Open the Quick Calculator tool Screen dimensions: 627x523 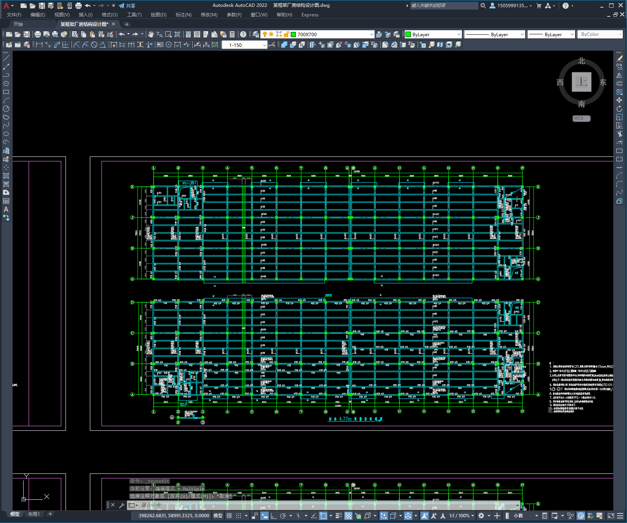click(232, 34)
